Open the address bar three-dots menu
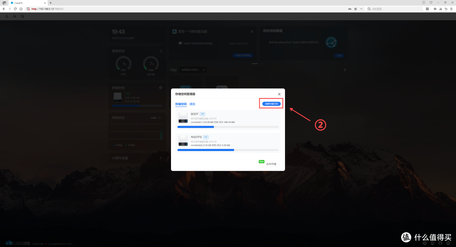 361,9
